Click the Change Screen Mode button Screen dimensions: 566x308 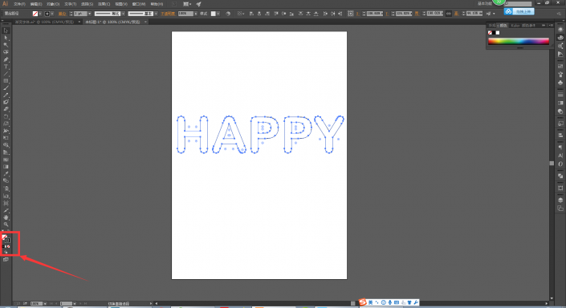pyautogui.click(x=6, y=259)
